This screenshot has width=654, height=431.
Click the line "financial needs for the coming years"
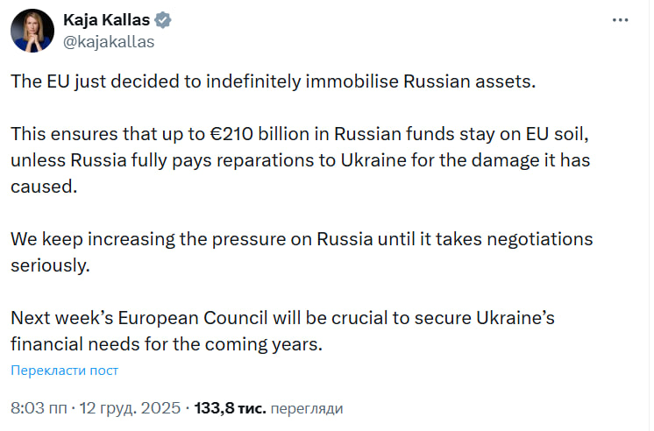pos(167,344)
